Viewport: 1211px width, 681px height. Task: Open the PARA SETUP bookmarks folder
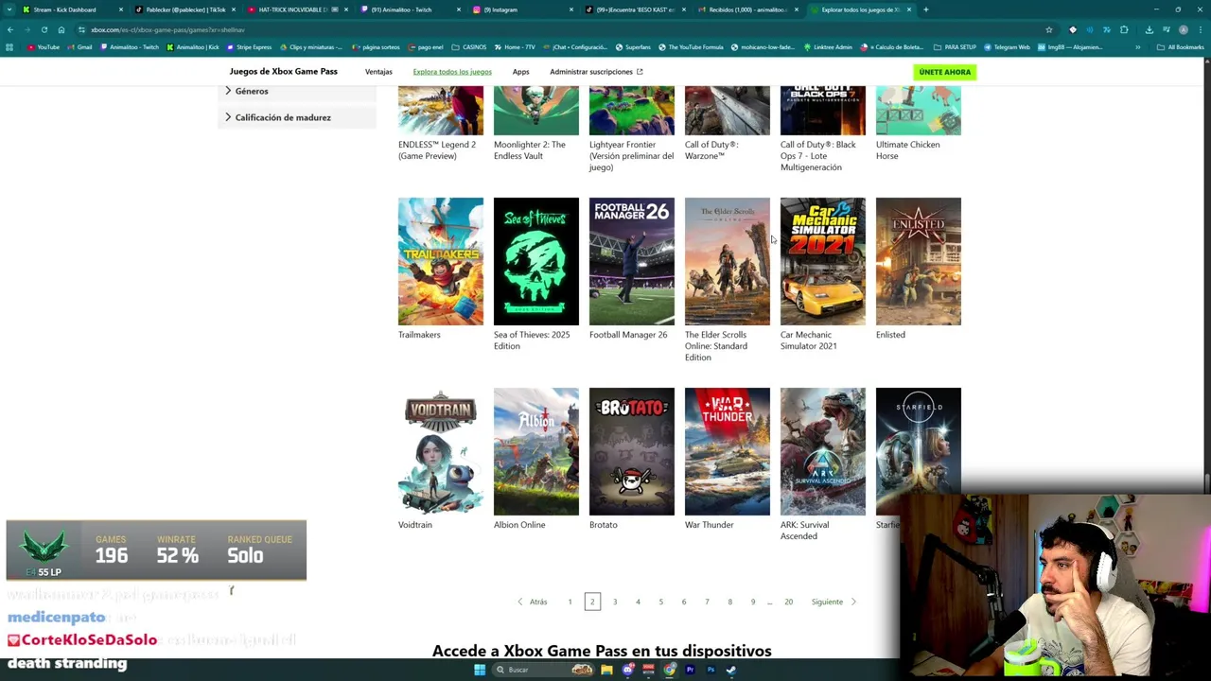pos(955,46)
